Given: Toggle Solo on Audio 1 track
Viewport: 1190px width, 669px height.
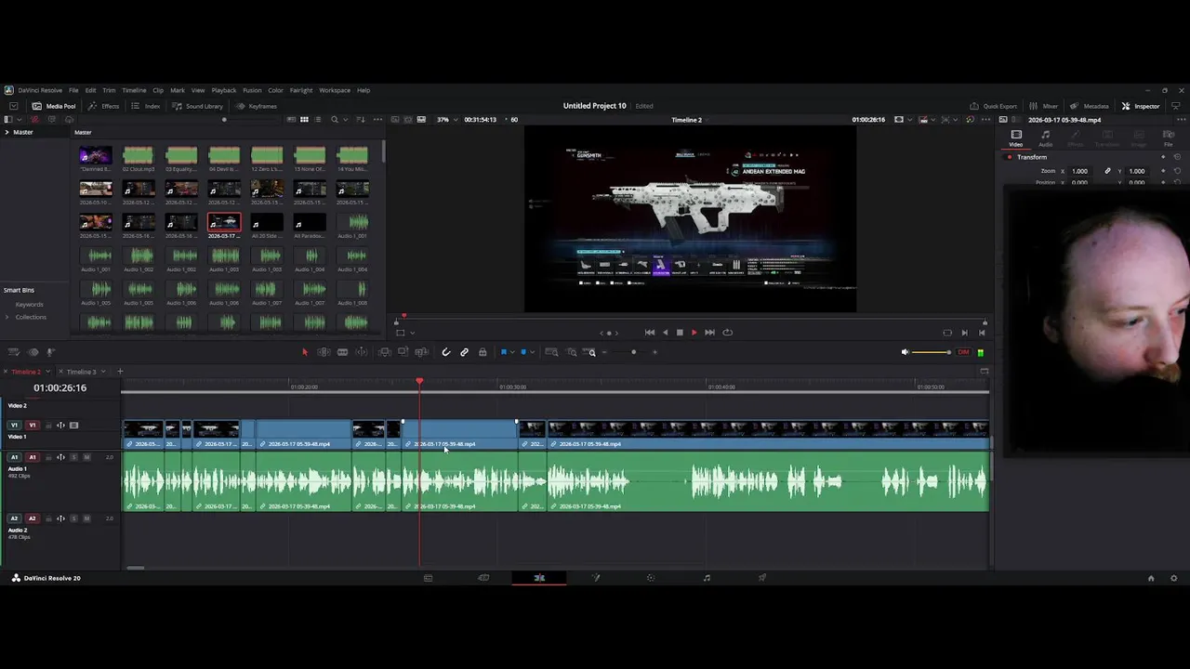Looking at the screenshot, I should 74,457.
